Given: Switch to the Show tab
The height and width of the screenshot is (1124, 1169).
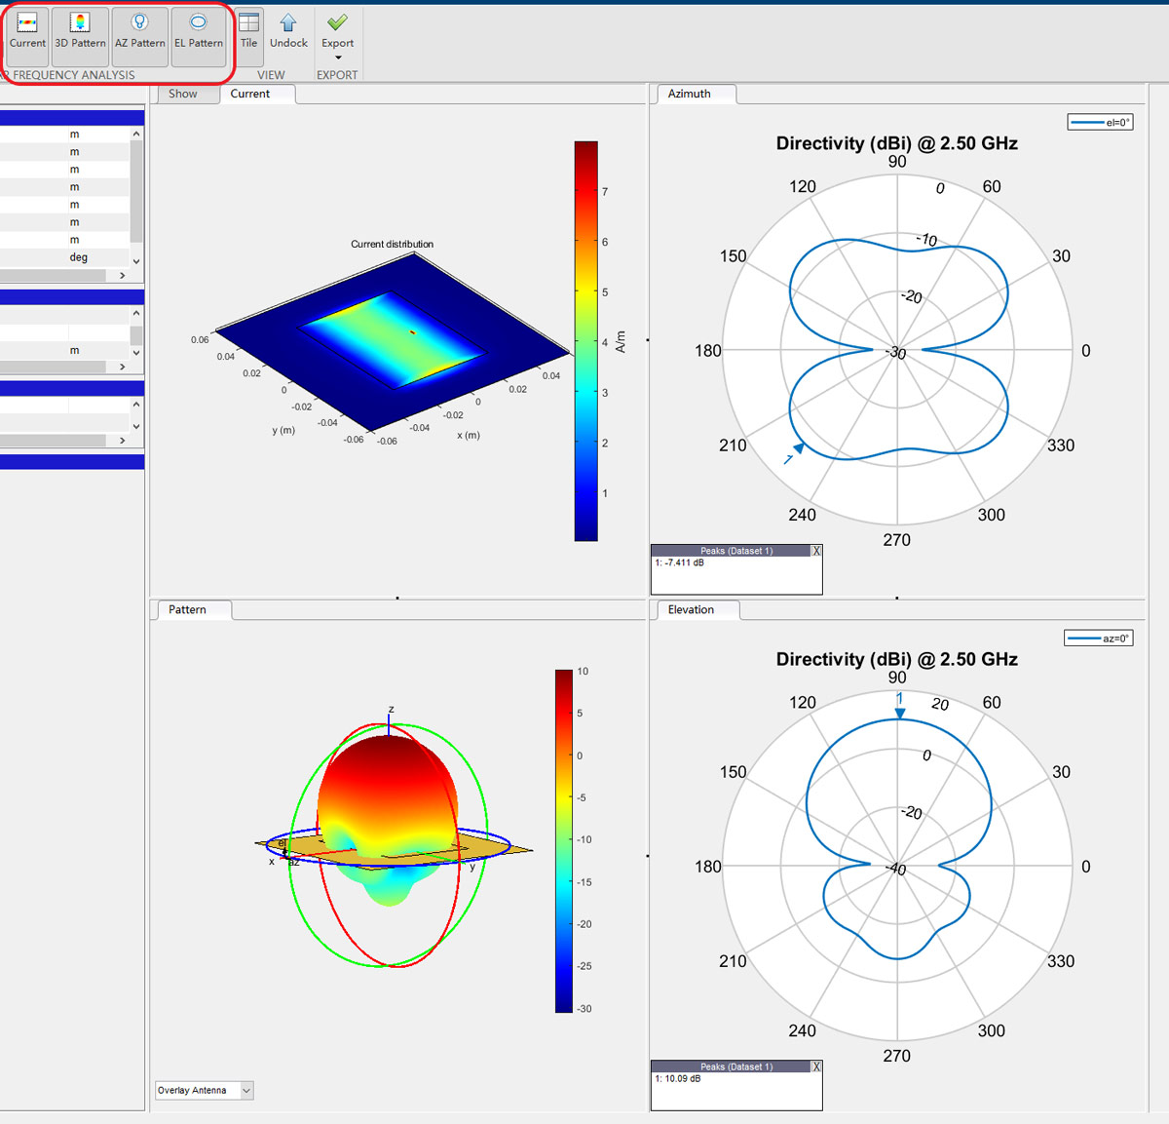Looking at the screenshot, I should [184, 94].
